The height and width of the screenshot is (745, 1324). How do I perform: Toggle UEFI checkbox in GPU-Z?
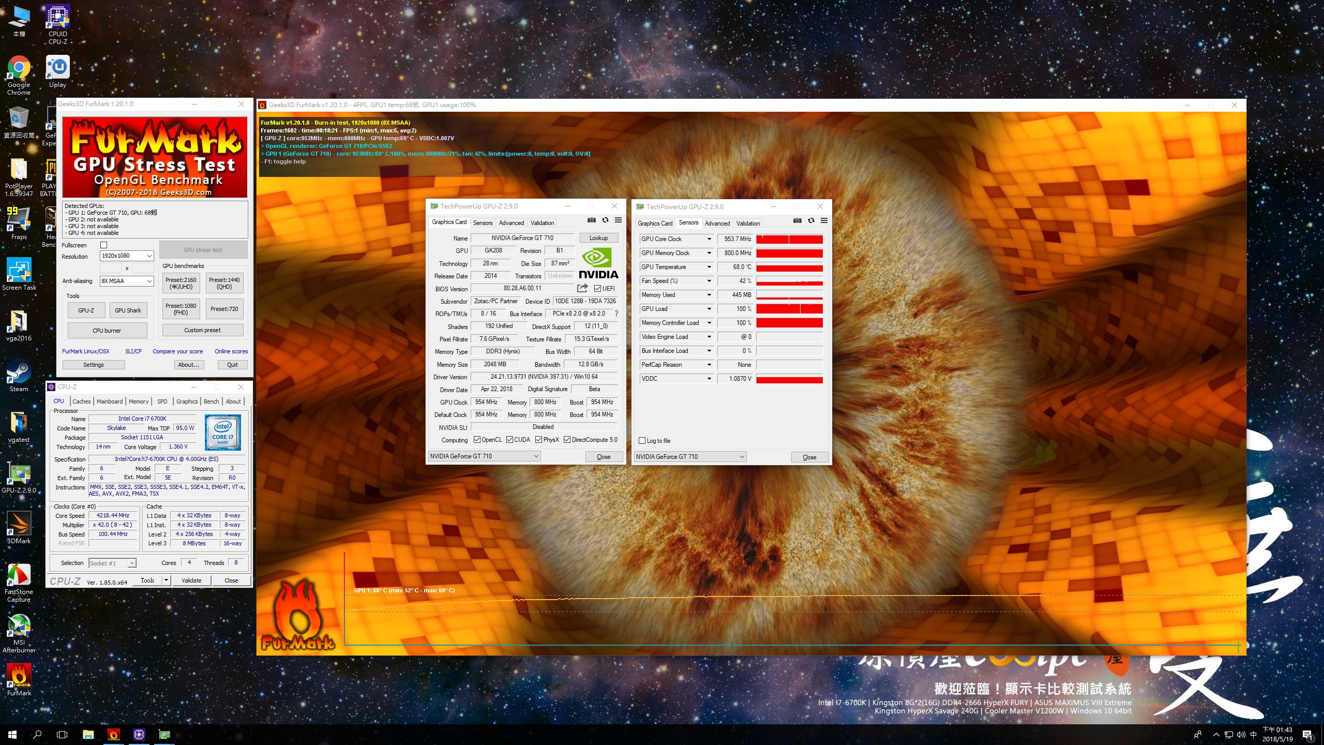pos(597,289)
